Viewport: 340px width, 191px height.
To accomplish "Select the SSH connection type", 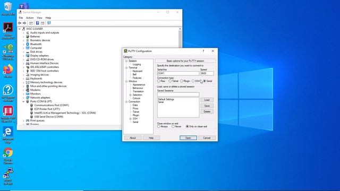I will (193, 81).
